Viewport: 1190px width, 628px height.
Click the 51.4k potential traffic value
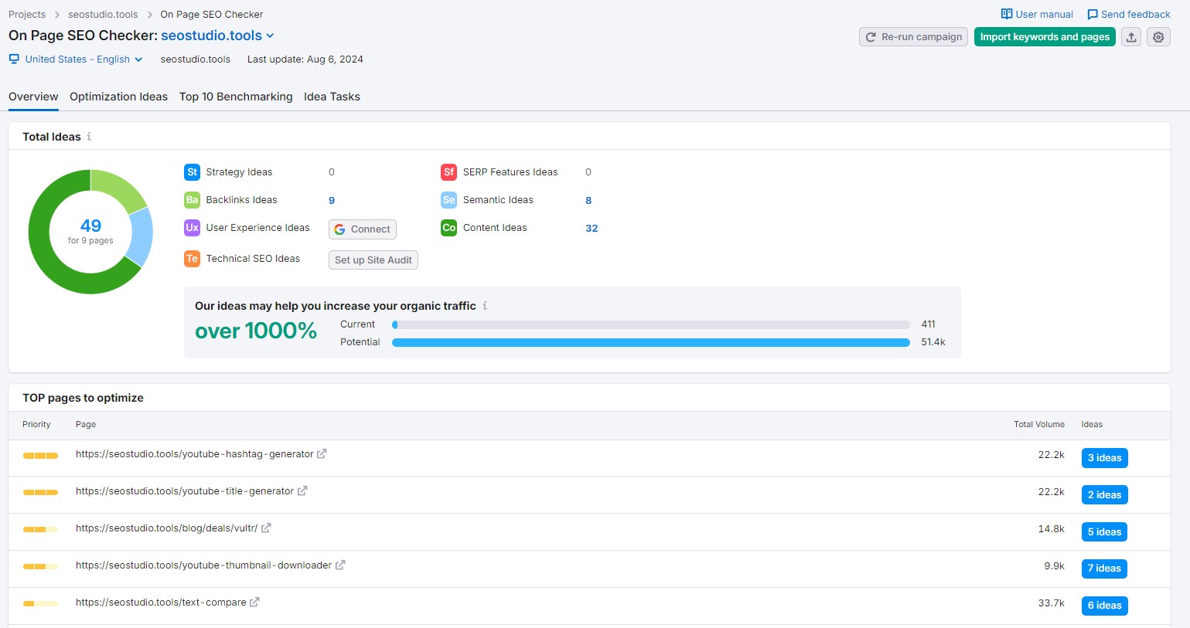pyautogui.click(x=933, y=342)
